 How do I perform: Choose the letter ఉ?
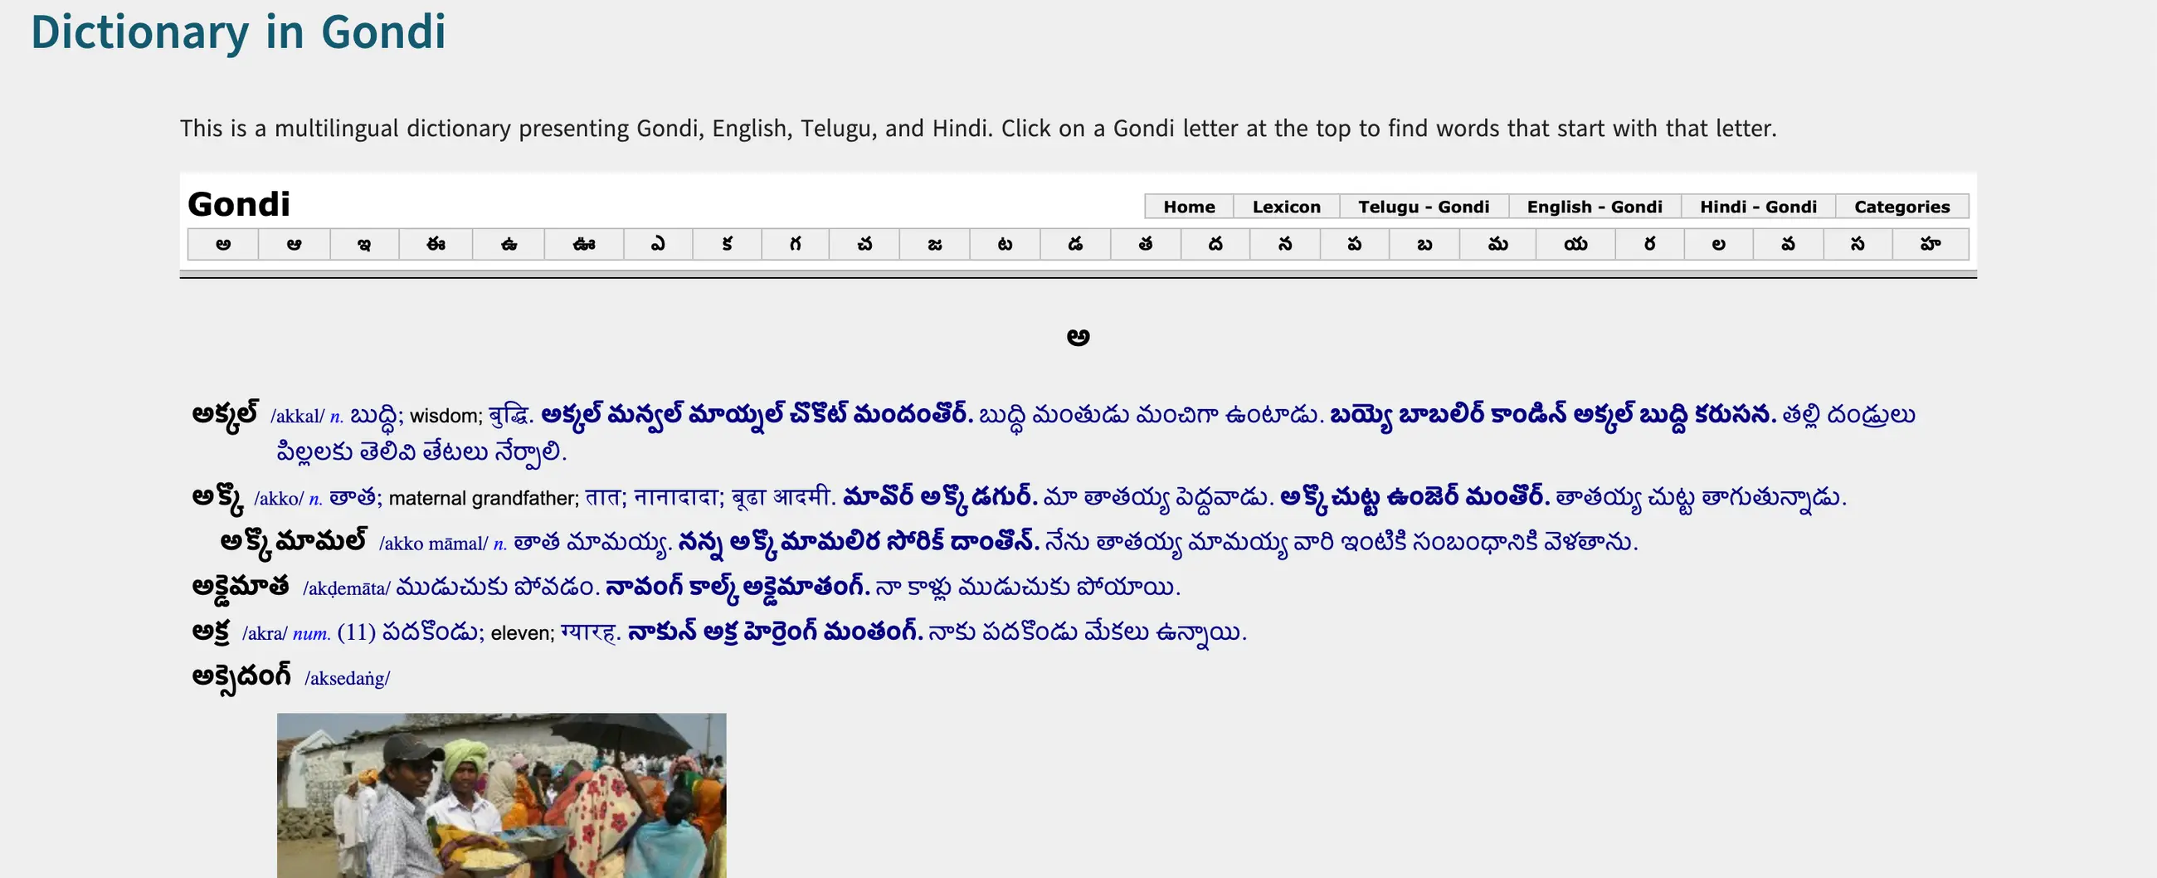pyautogui.click(x=509, y=245)
